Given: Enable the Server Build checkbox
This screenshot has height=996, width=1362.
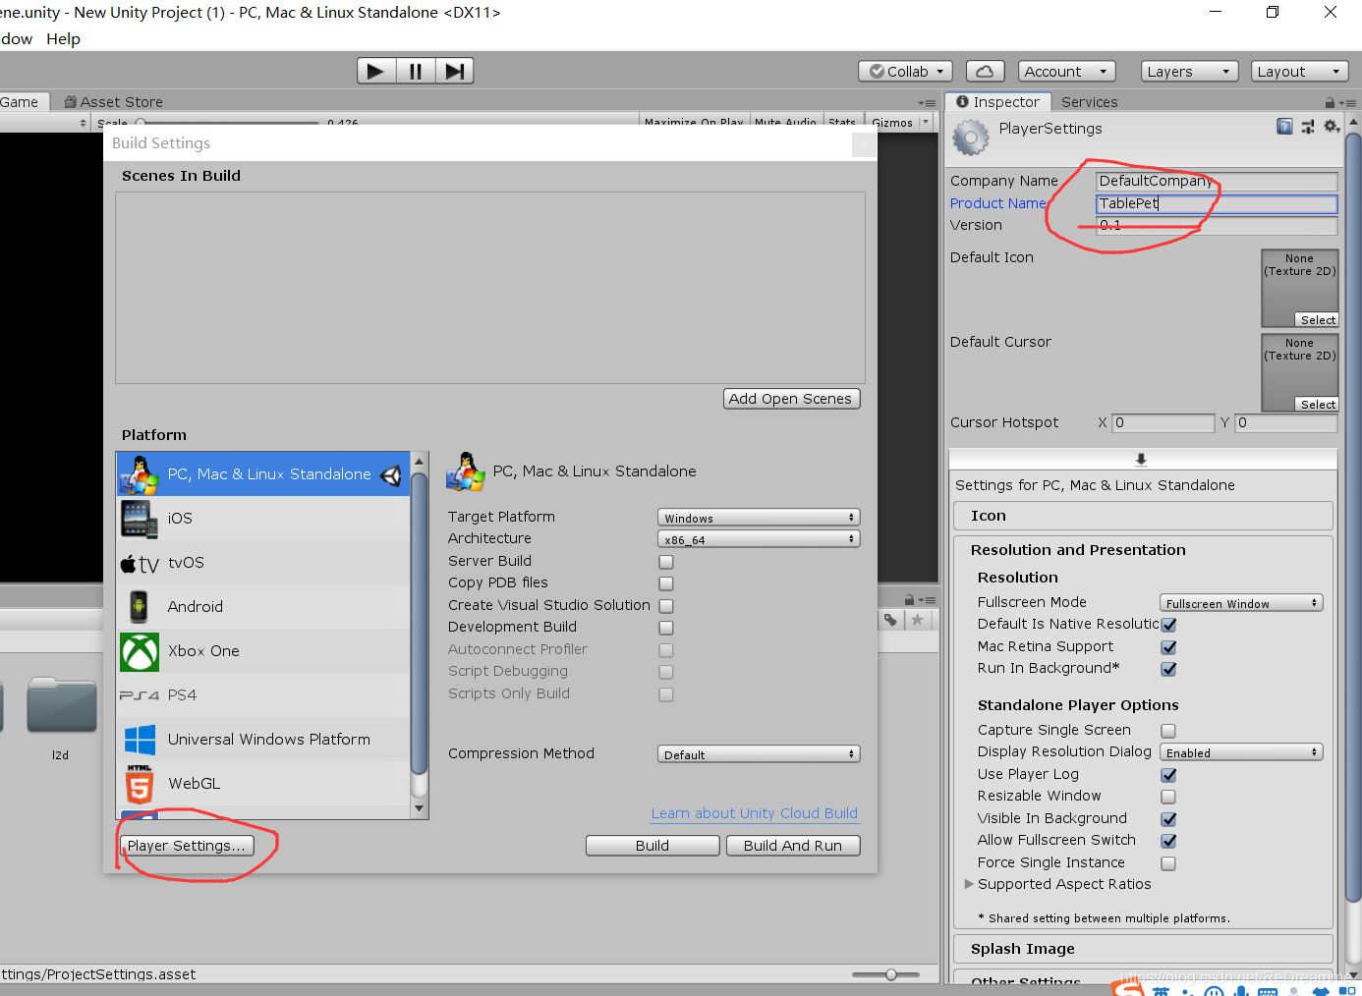Looking at the screenshot, I should 666,562.
